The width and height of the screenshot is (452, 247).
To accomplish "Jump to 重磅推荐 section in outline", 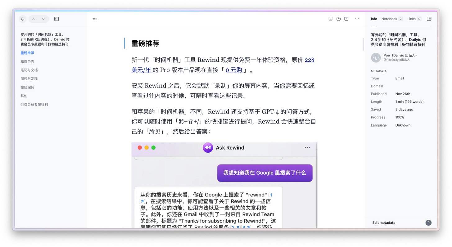I will click(x=27, y=53).
